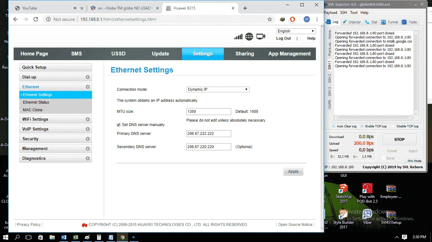This screenshot has width=432, height=242.
Task: Open the SMS nav tab
Action: (77, 54)
